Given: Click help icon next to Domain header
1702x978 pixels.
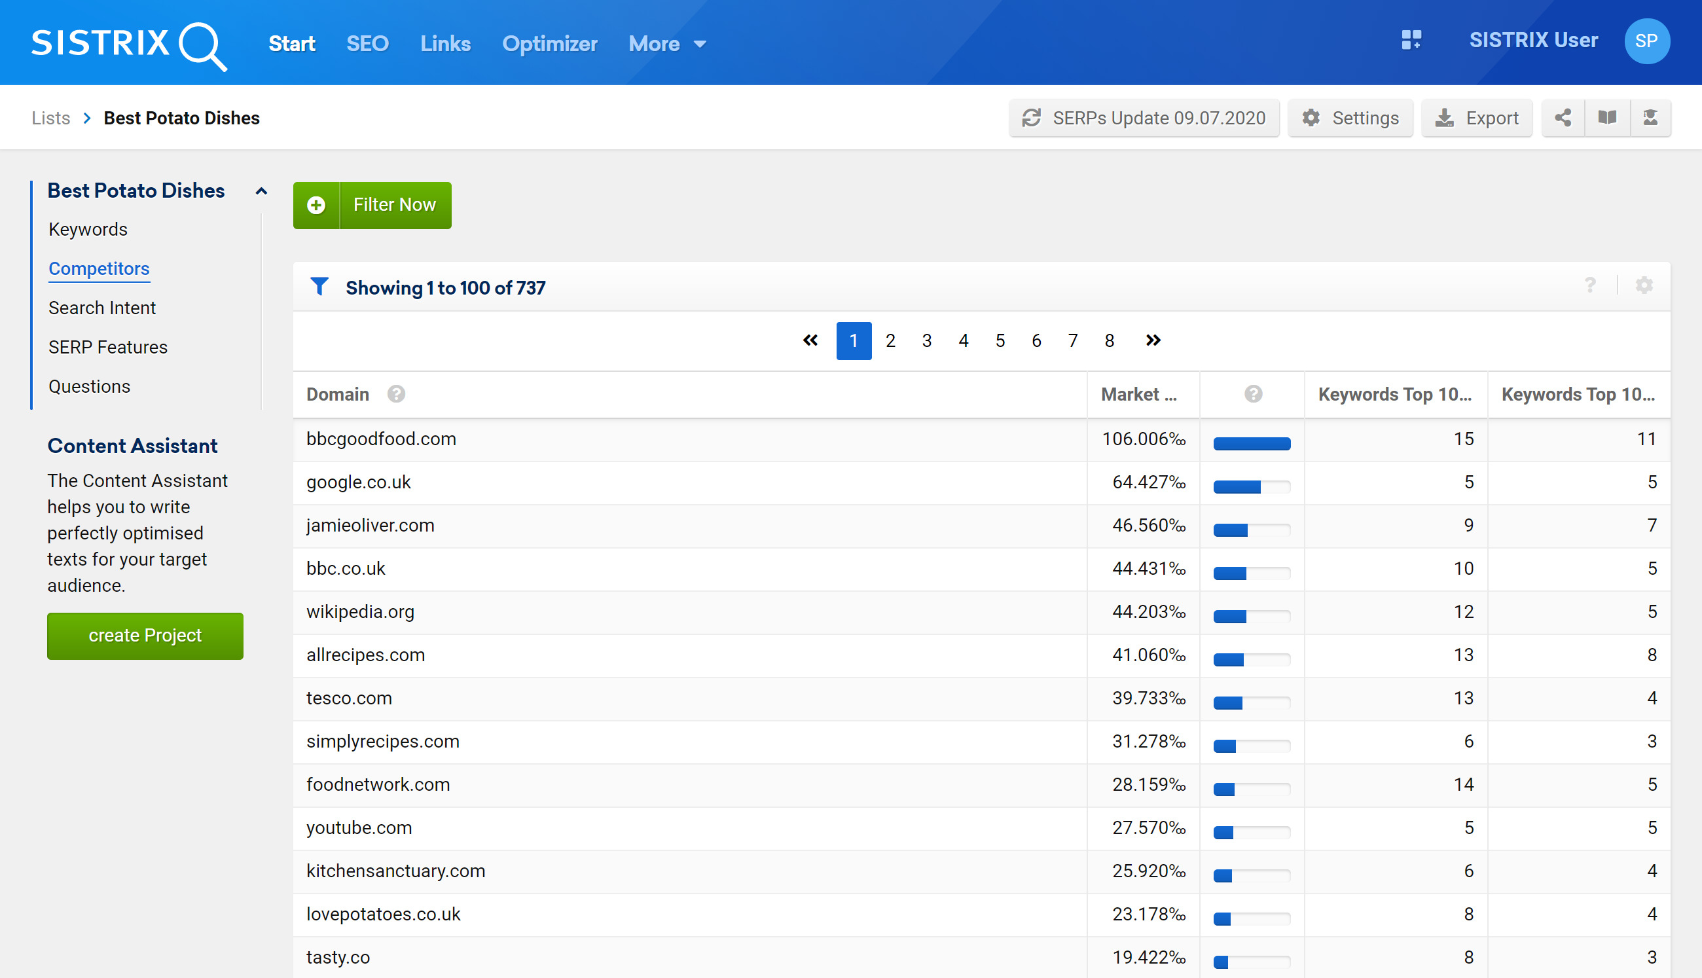Looking at the screenshot, I should point(396,394).
